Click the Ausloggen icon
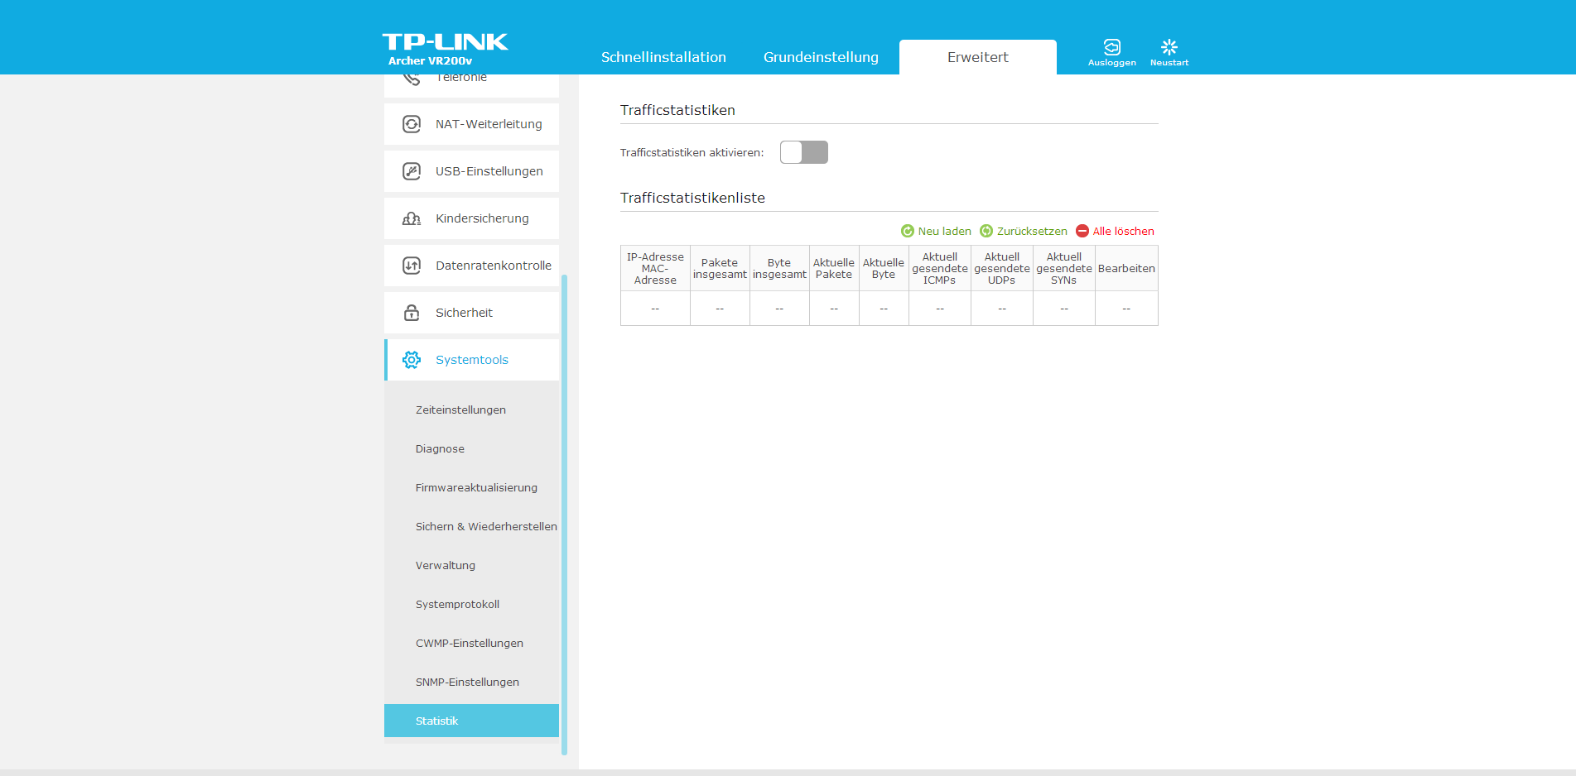1576x776 pixels. tap(1111, 47)
